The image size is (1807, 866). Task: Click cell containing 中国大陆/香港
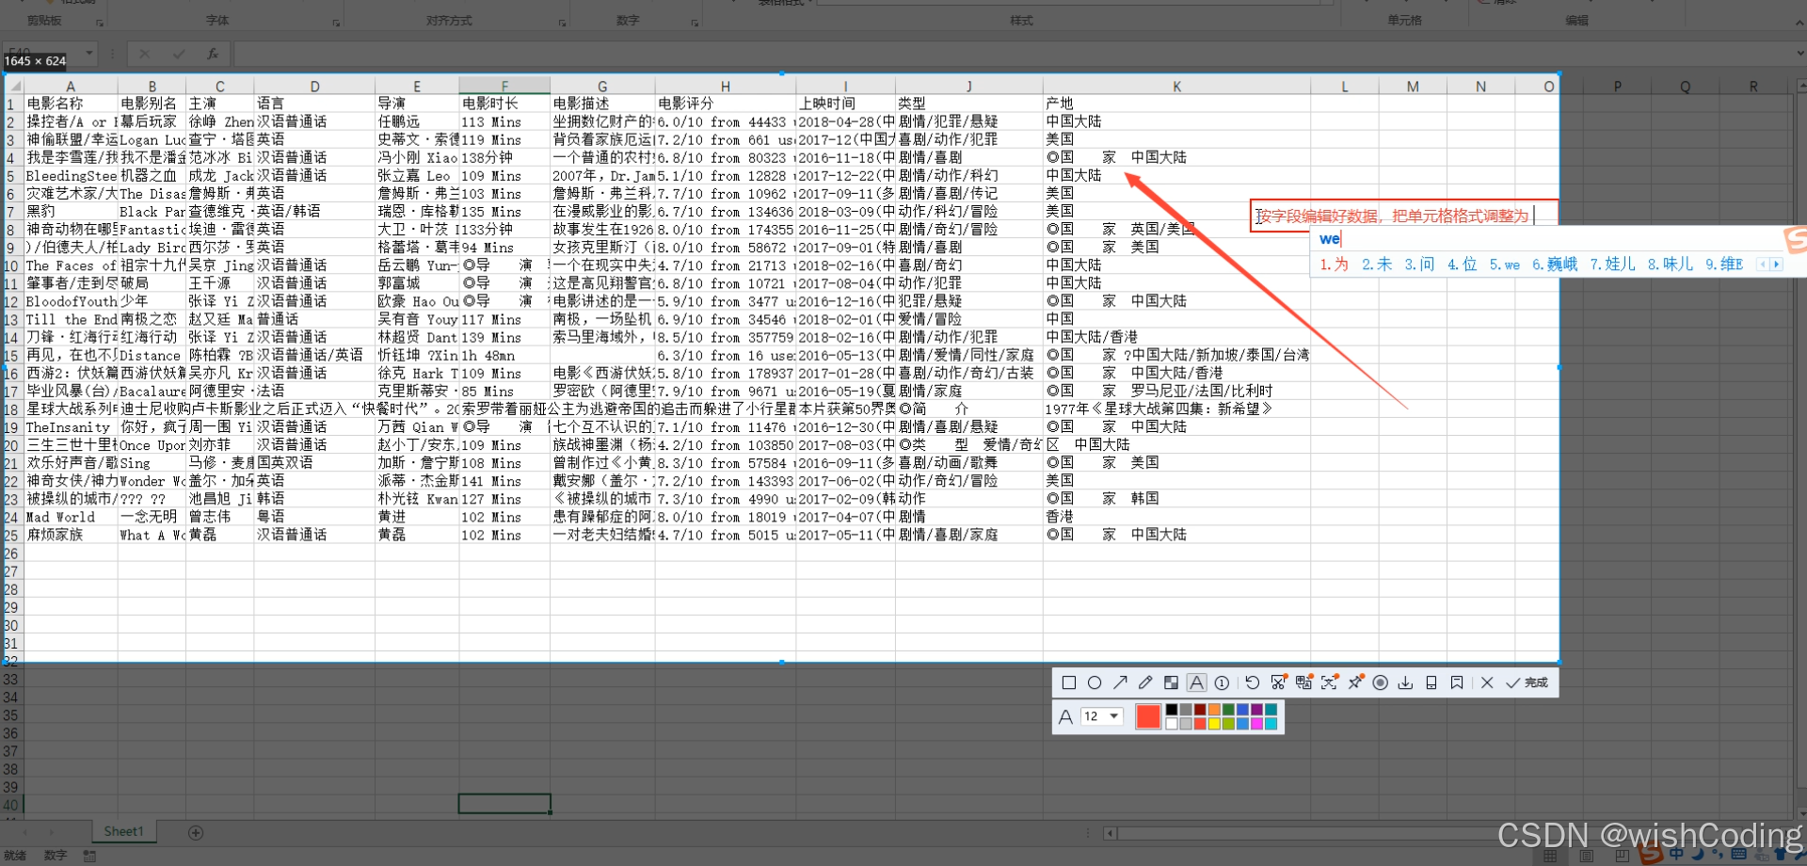point(1176,337)
